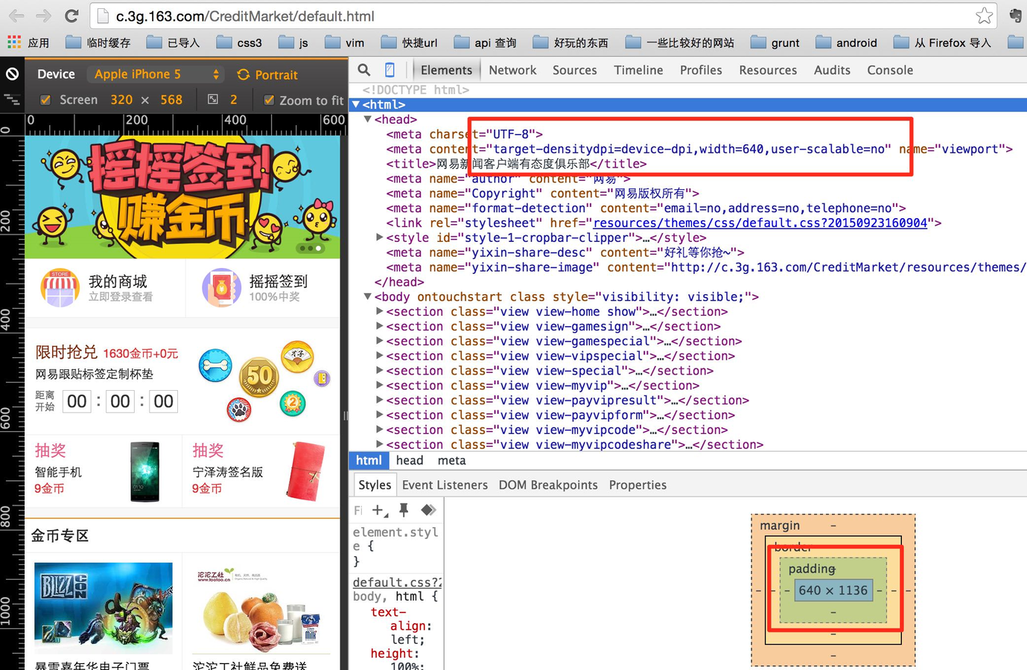
Task: Collapse the html node triangle
Action: [356, 105]
